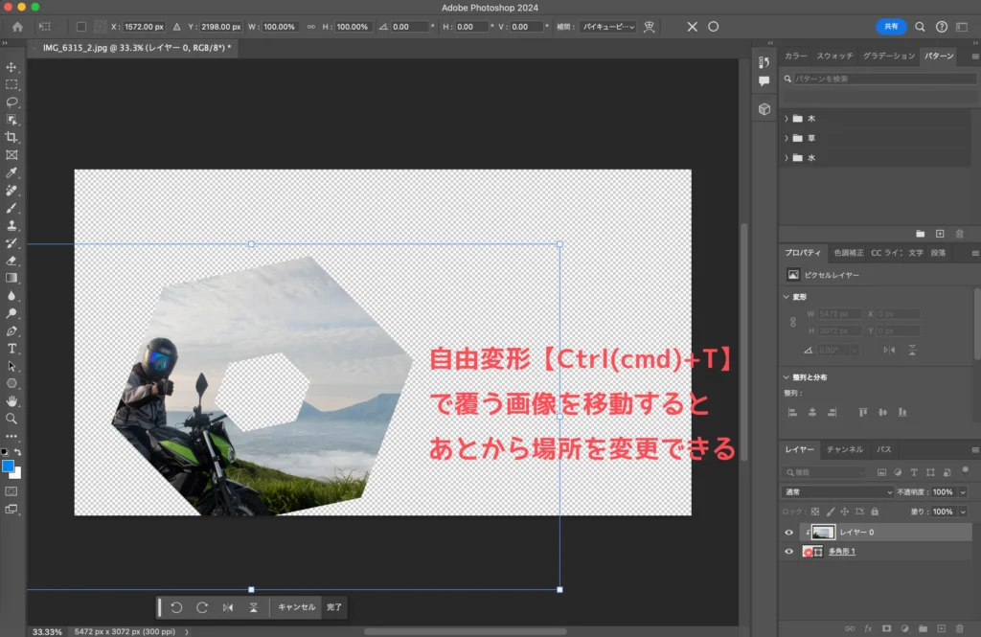Pick the Eraser tool
The height and width of the screenshot is (637, 981).
pos(11,260)
